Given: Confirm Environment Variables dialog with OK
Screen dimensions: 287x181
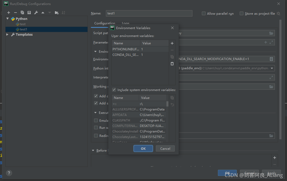Looking at the screenshot, I should click(143, 148).
